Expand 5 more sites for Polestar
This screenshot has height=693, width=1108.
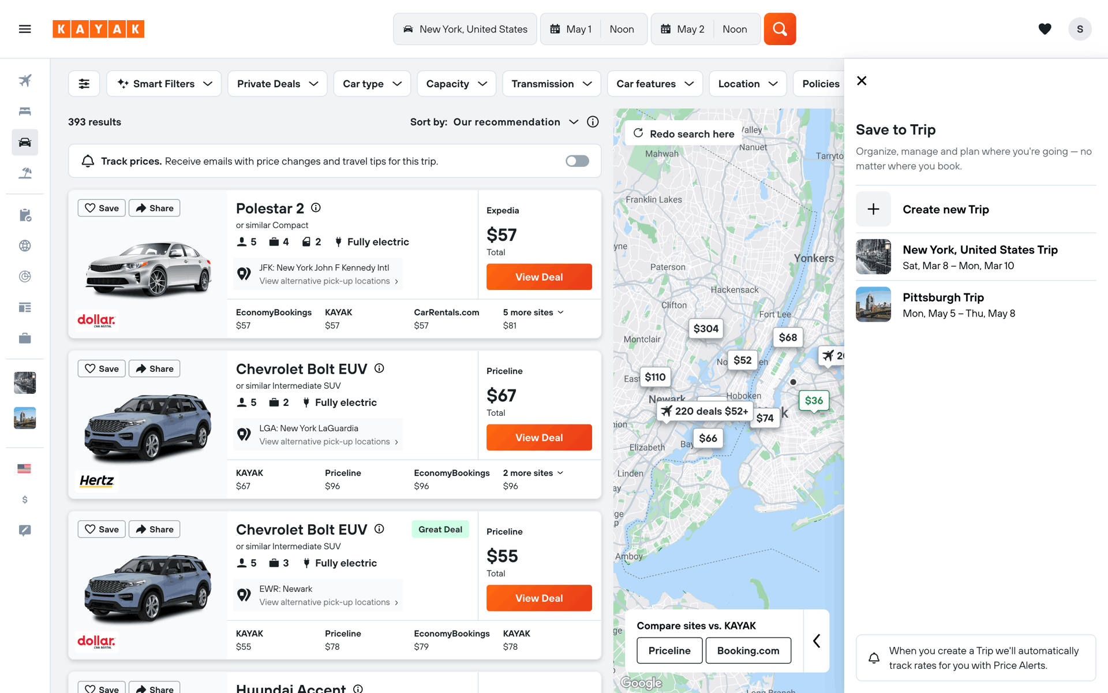click(533, 312)
